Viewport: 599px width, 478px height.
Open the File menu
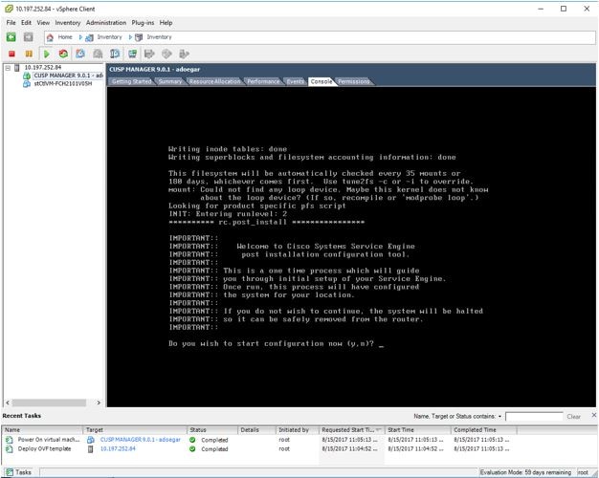click(x=11, y=23)
